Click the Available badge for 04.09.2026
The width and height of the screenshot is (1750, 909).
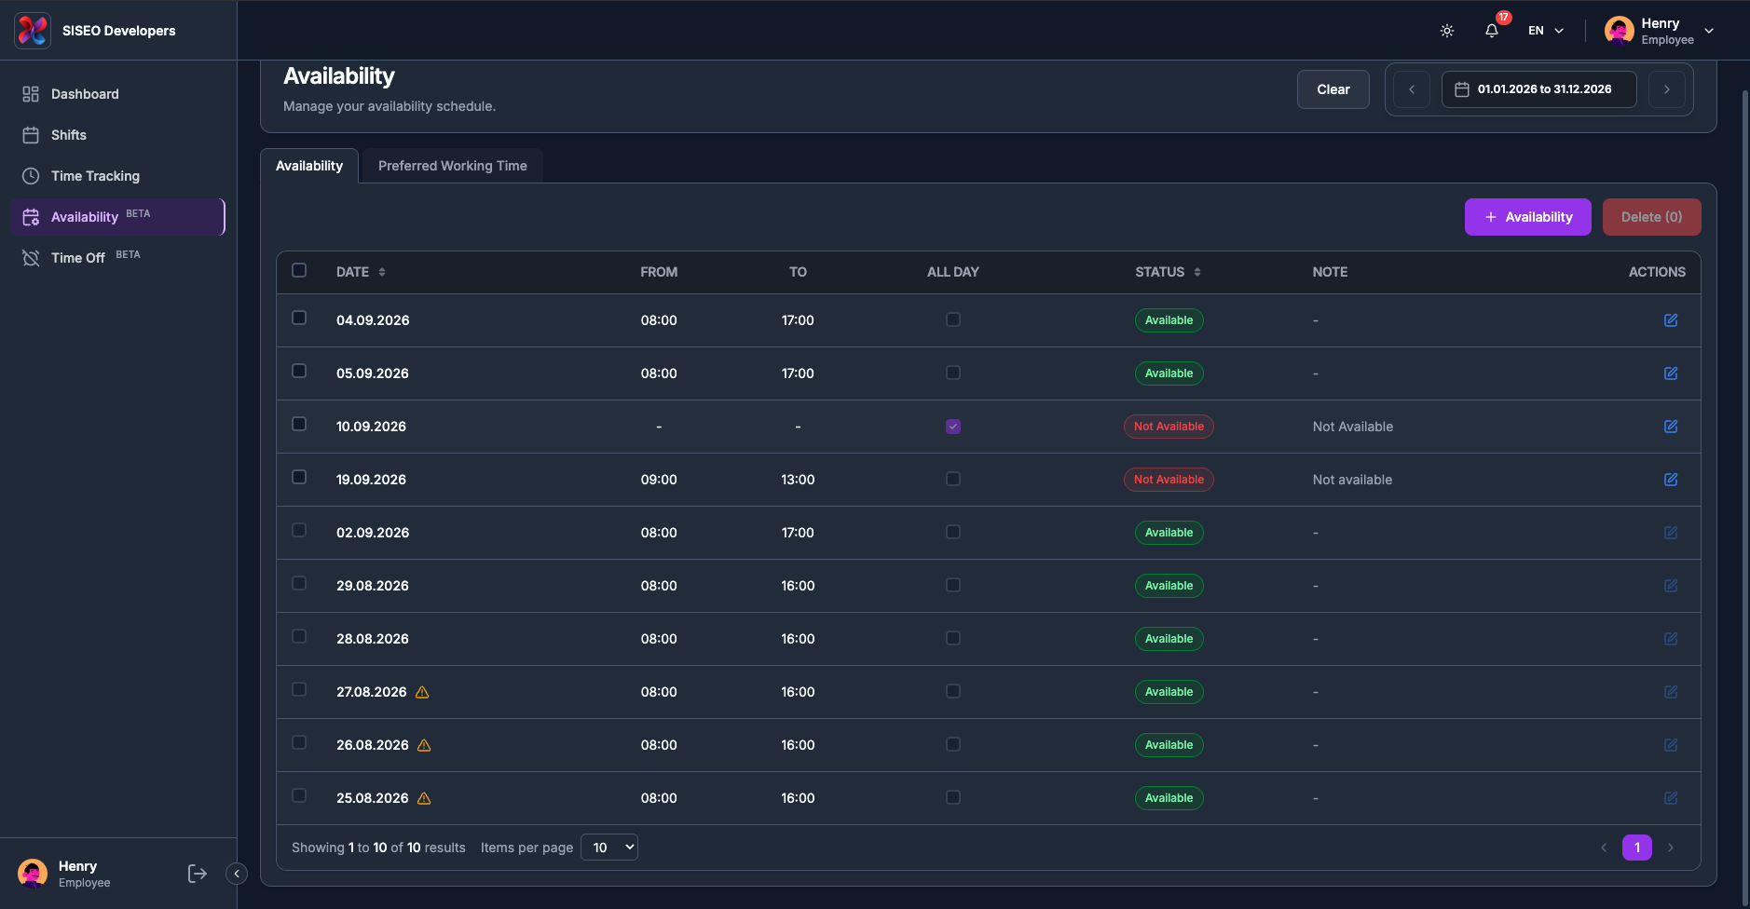1169,320
